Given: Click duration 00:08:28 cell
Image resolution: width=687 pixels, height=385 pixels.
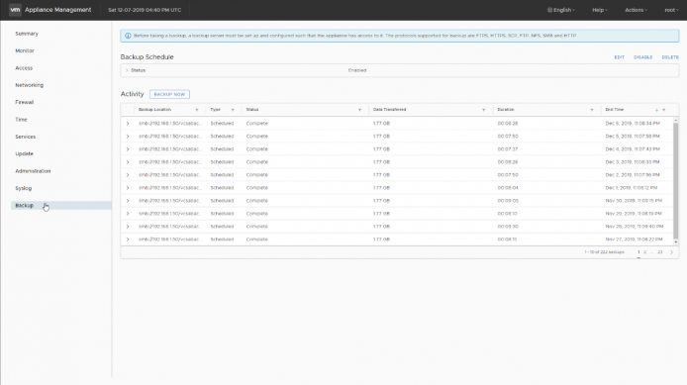Looking at the screenshot, I should [508, 124].
